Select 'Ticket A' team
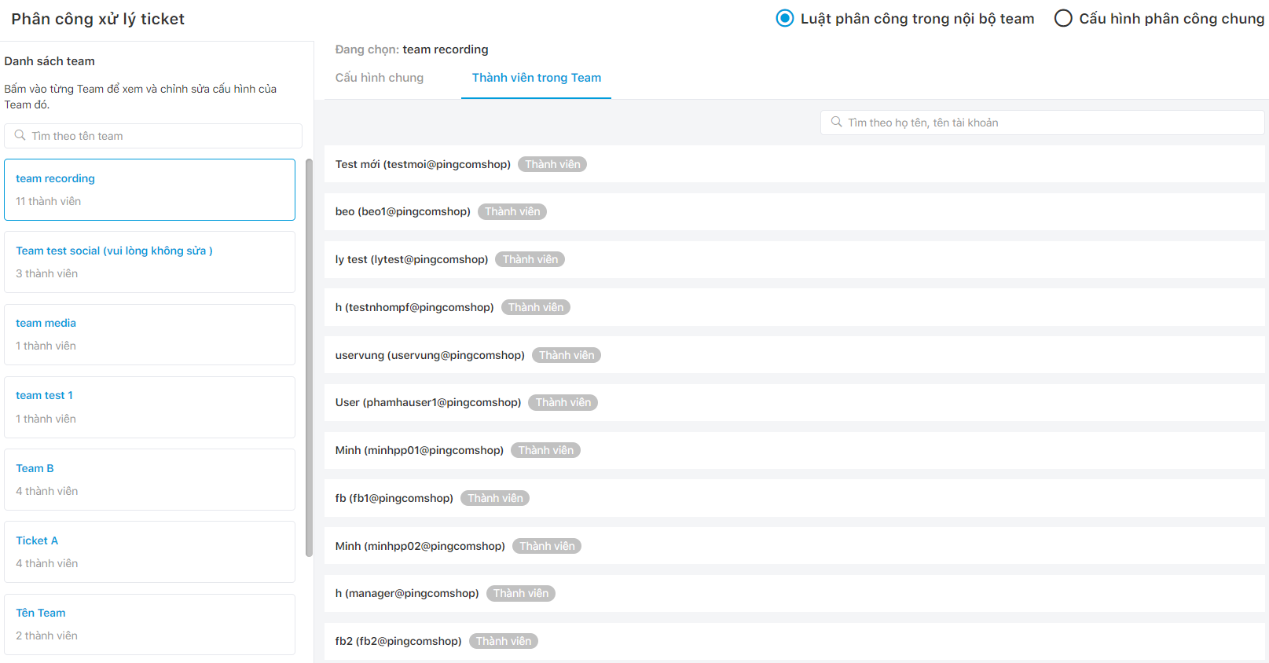Viewport: 1269px width, 663px height. point(149,551)
